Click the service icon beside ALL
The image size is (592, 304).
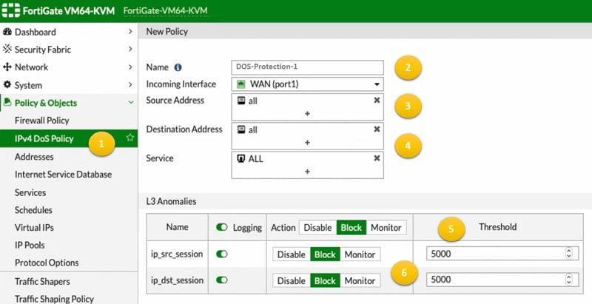pyautogui.click(x=241, y=159)
